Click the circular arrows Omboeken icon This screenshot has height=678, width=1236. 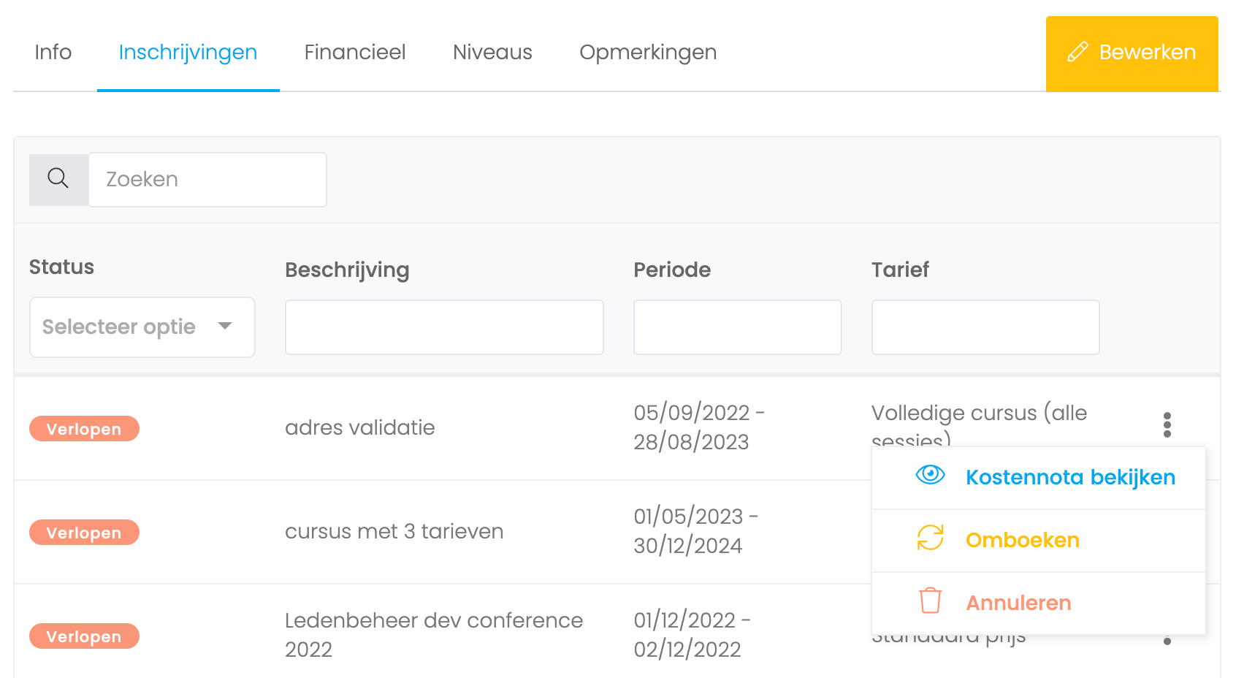[930, 538]
